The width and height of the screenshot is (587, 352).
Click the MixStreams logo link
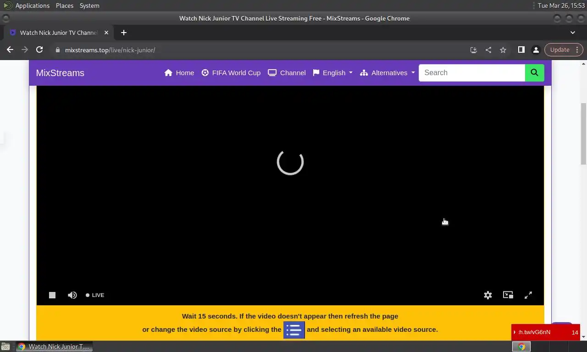(x=60, y=73)
